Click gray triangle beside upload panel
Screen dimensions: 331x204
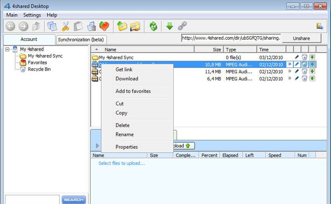point(97,146)
